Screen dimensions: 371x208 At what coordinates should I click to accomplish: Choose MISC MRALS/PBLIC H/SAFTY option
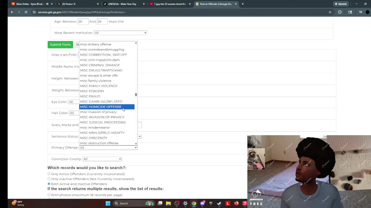[107, 133]
